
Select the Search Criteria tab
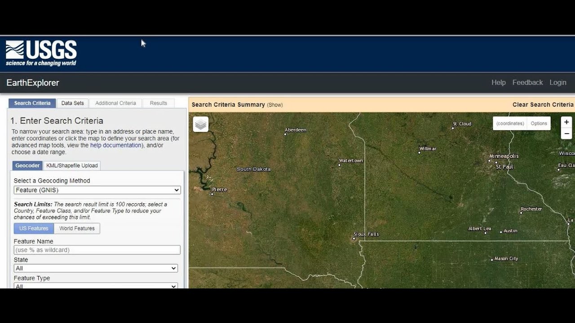[x=32, y=103]
